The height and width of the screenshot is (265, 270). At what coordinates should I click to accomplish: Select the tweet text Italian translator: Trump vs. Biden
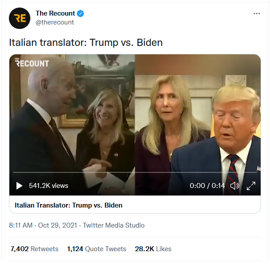pos(86,42)
